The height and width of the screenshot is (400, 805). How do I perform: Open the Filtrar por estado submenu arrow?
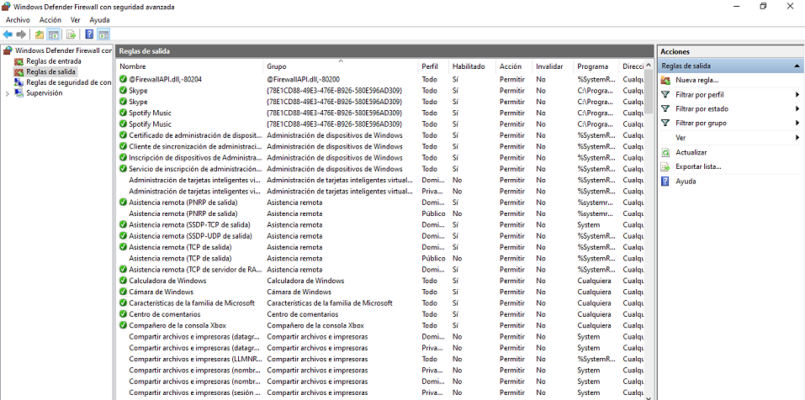(x=797, y=108)
